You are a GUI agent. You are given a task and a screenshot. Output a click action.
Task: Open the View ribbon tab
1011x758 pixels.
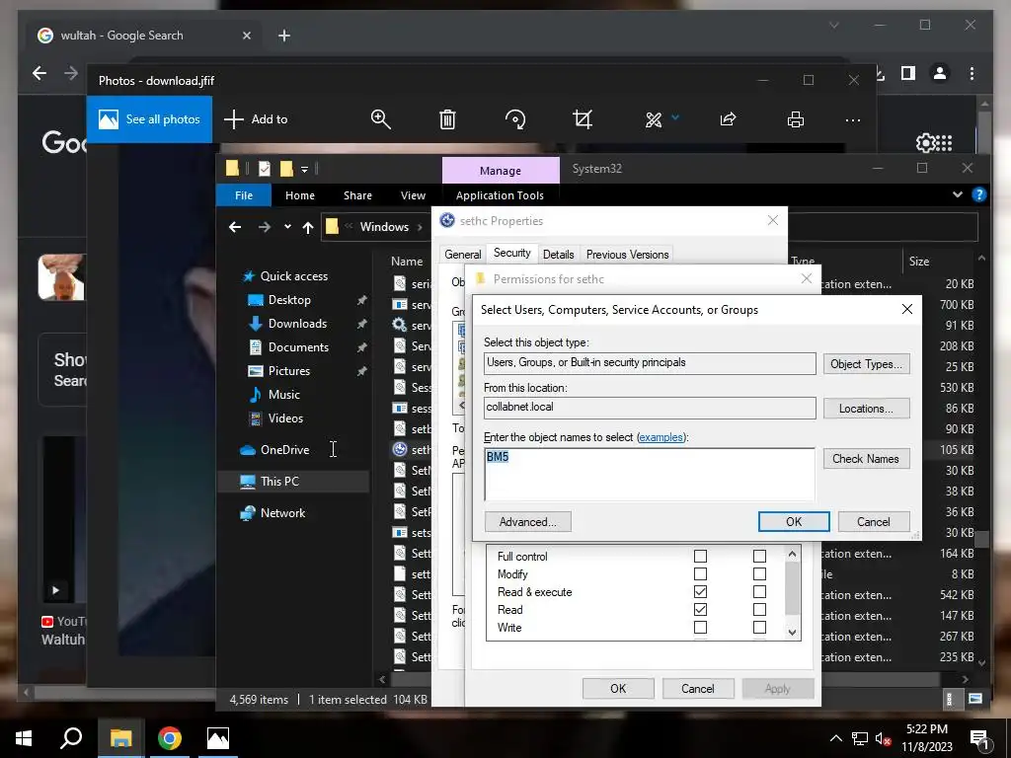413,195
